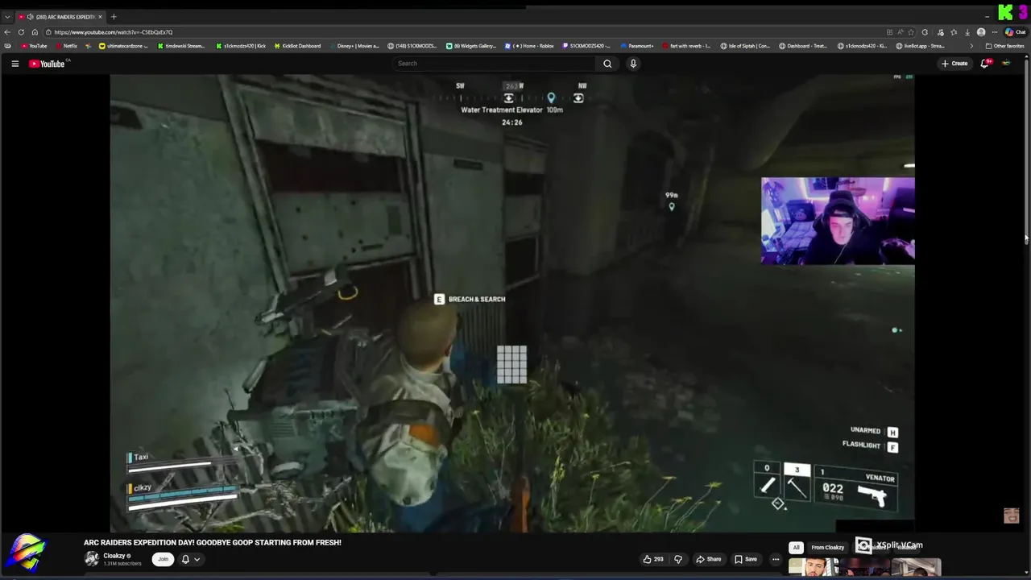
Task: Open the Paramount+ bookmark
Action: click(x=638, y=46)
